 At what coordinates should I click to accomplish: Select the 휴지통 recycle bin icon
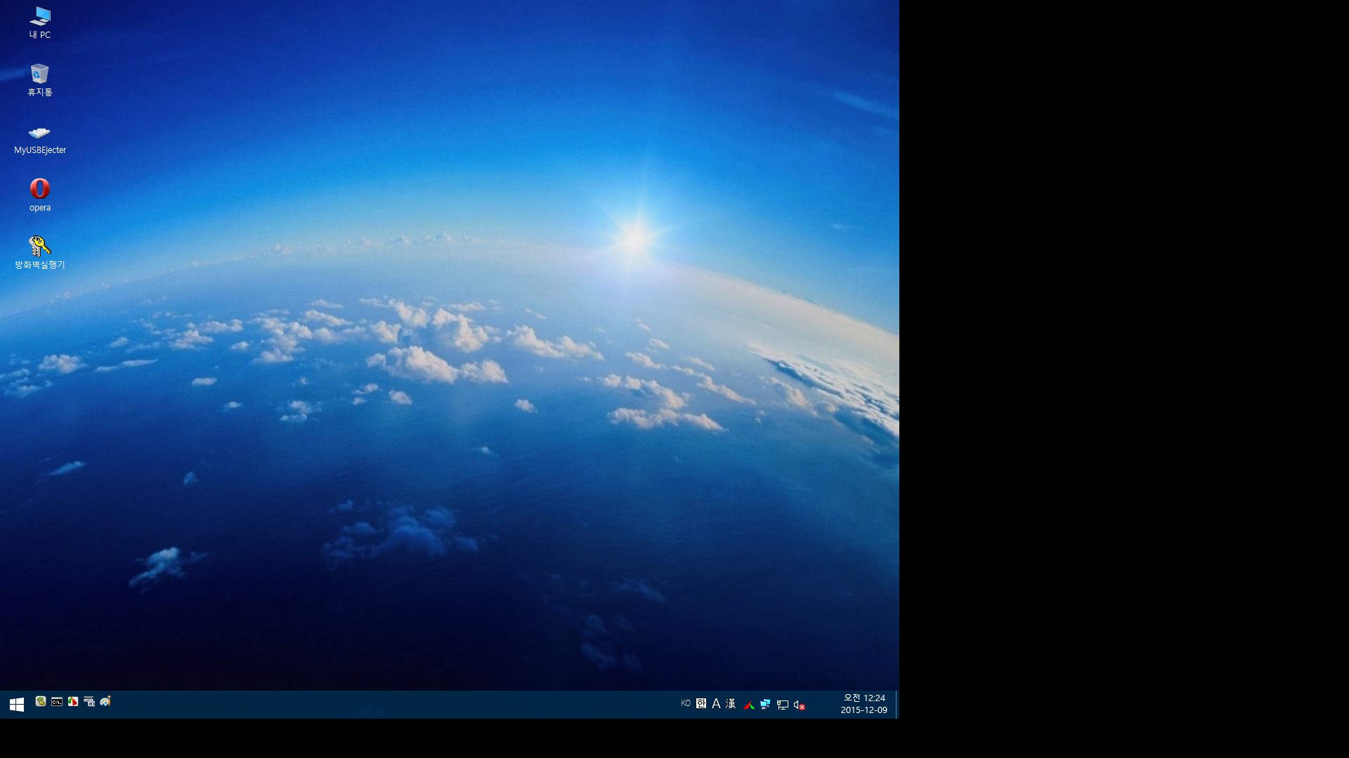(x=40, y=80)
